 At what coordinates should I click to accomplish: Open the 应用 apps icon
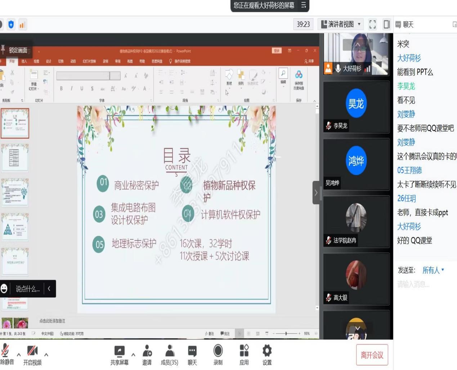[x=244, y=351]
